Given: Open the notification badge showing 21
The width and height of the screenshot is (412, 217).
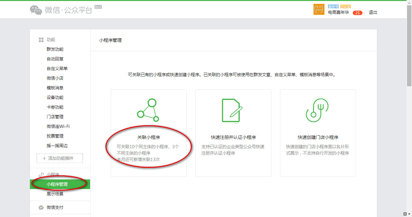Looking at the screenshot, I should pos(357,13).
